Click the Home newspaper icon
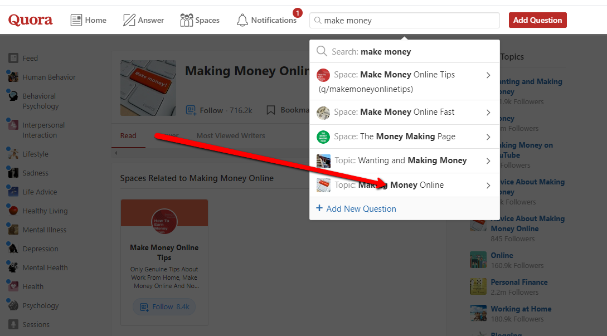 (76, 20)
